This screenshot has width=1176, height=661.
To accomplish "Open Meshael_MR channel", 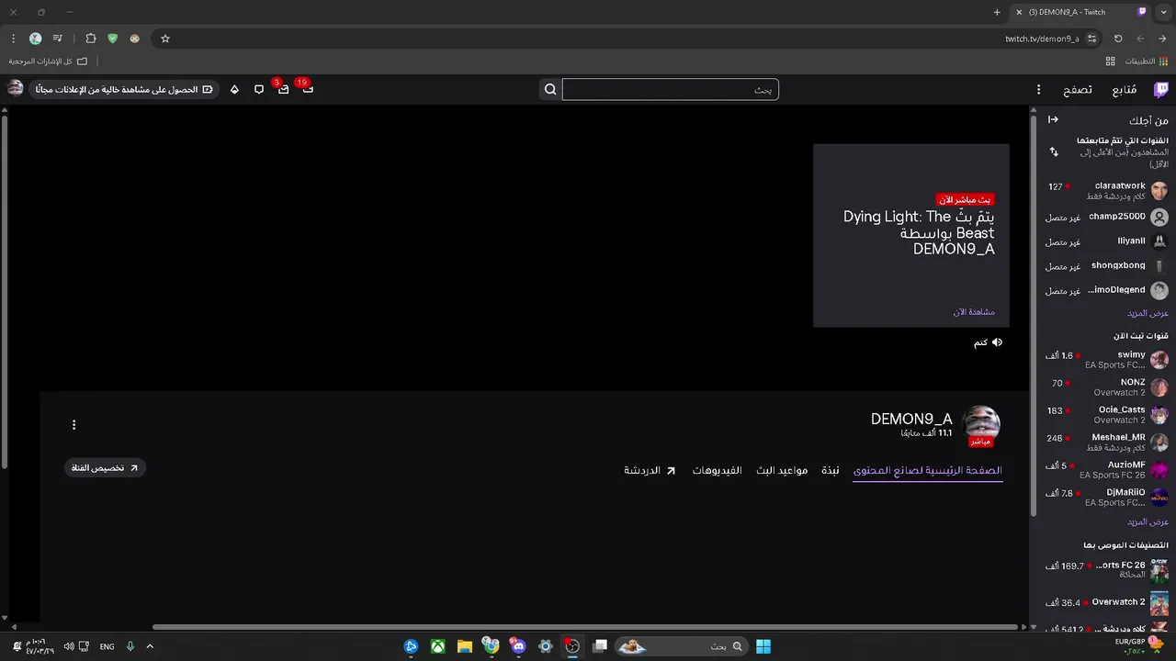I will click(x=1106, y=442).
